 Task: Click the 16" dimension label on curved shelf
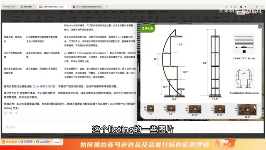tap(155, 59)
